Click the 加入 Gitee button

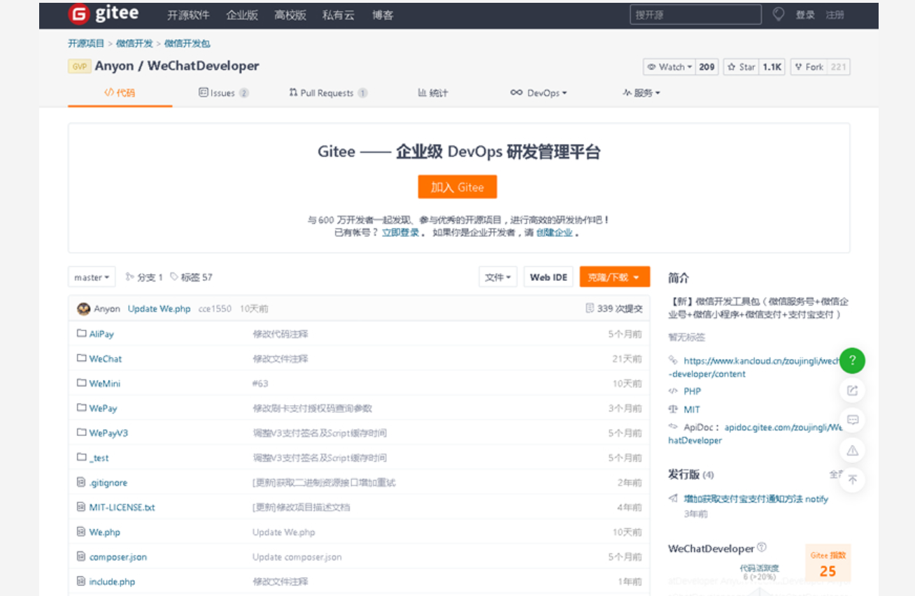pyautogui.click(x=457, y=187)
